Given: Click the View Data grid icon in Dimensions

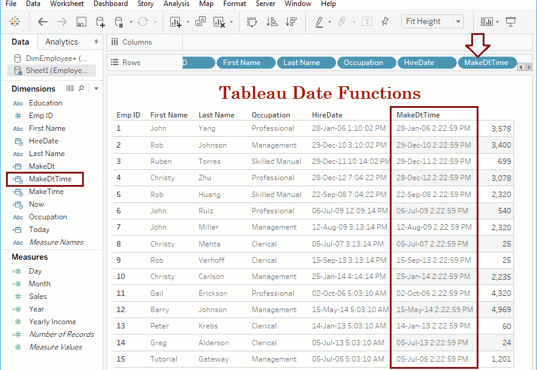Looking at the screenshot, I should point(70,89).
